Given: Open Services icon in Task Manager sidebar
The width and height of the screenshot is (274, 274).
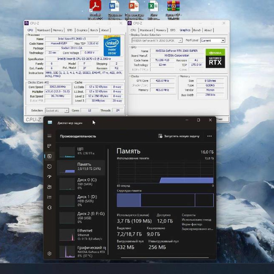Looking at the screenshot, I should 50,207.
